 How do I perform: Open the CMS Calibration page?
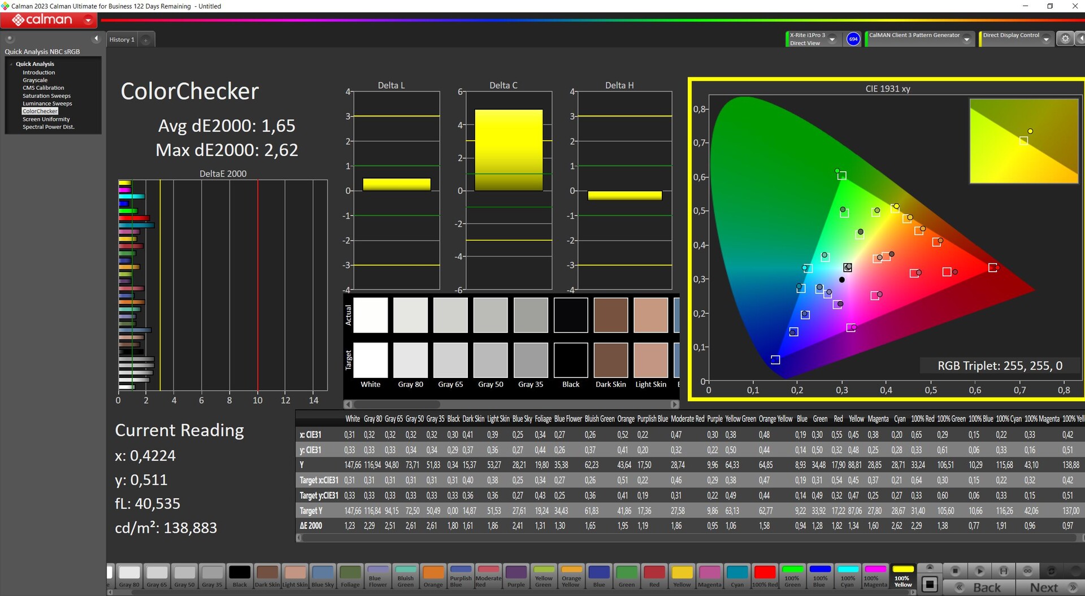[x=43, y=88]
